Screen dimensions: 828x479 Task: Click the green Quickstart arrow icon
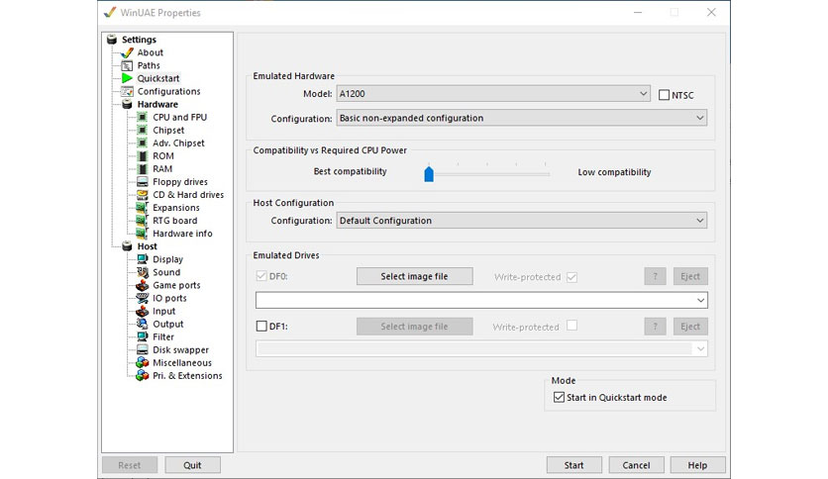[127, 78]
